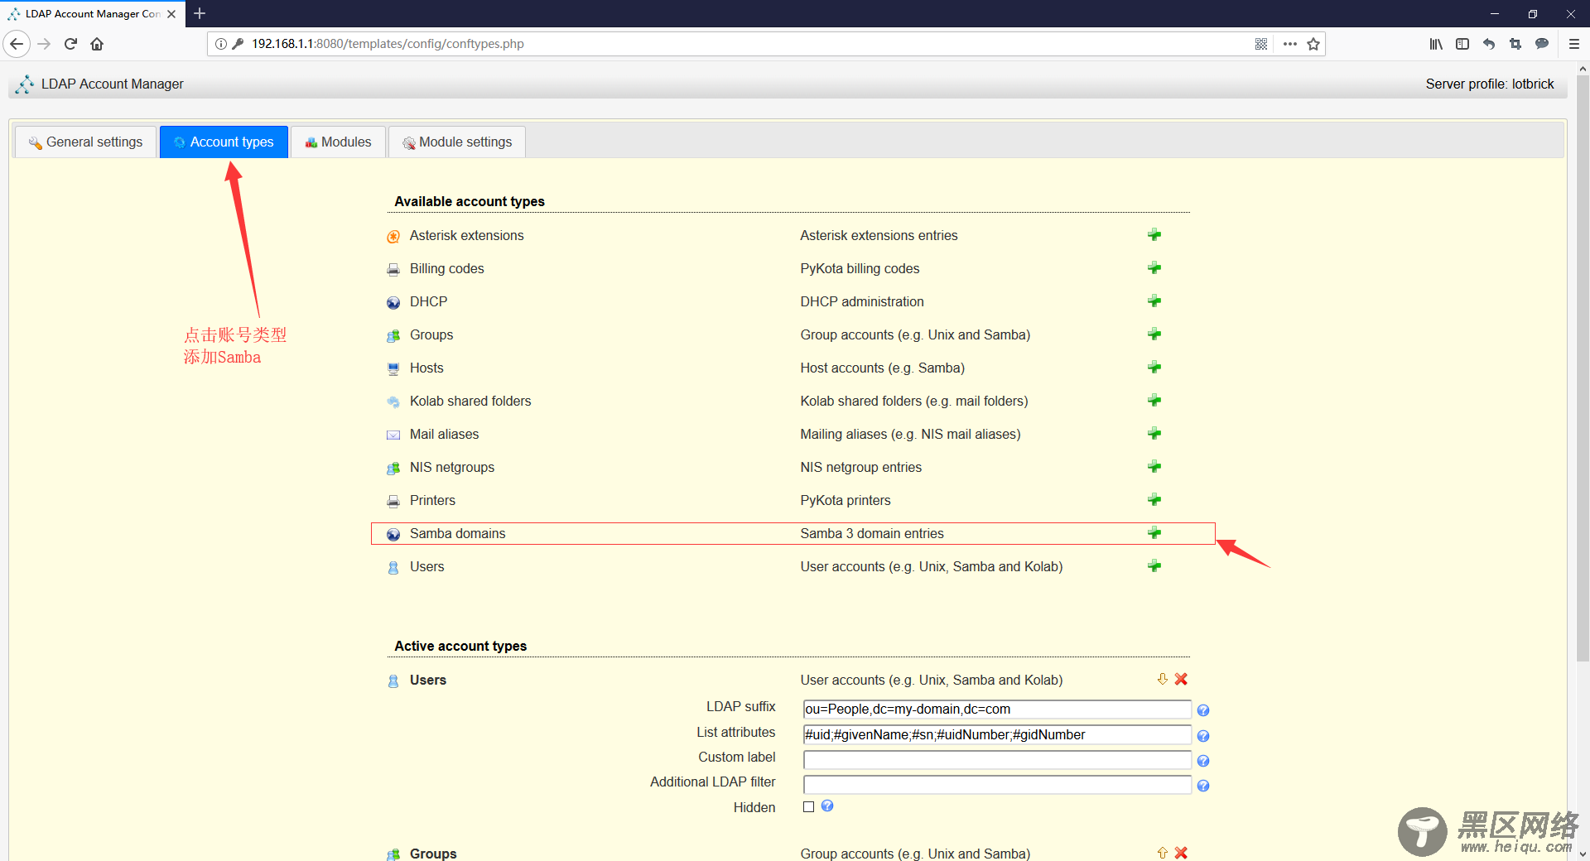Open help for Custom label field
The image size is (1590, 861).
(x=1203, y=761)
